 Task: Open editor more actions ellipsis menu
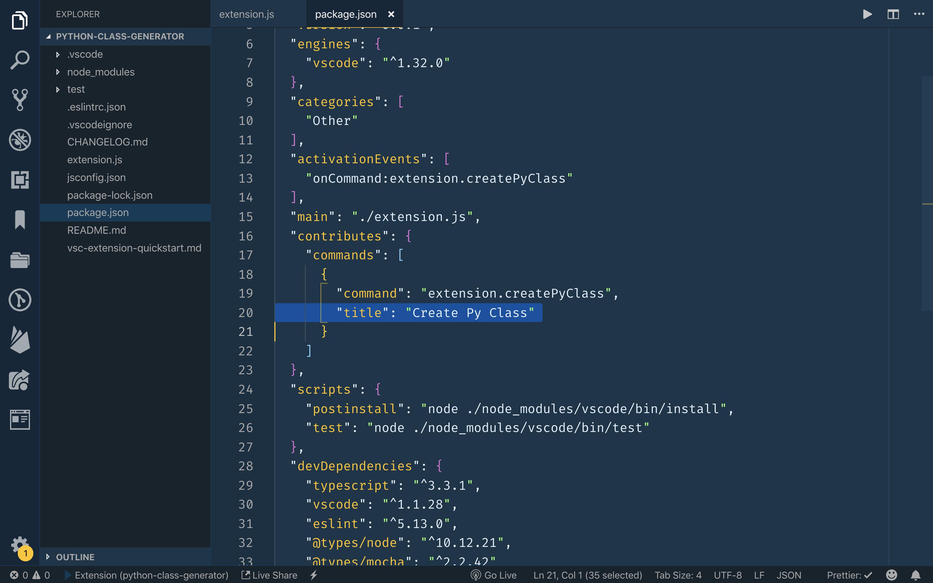[919, 14]
